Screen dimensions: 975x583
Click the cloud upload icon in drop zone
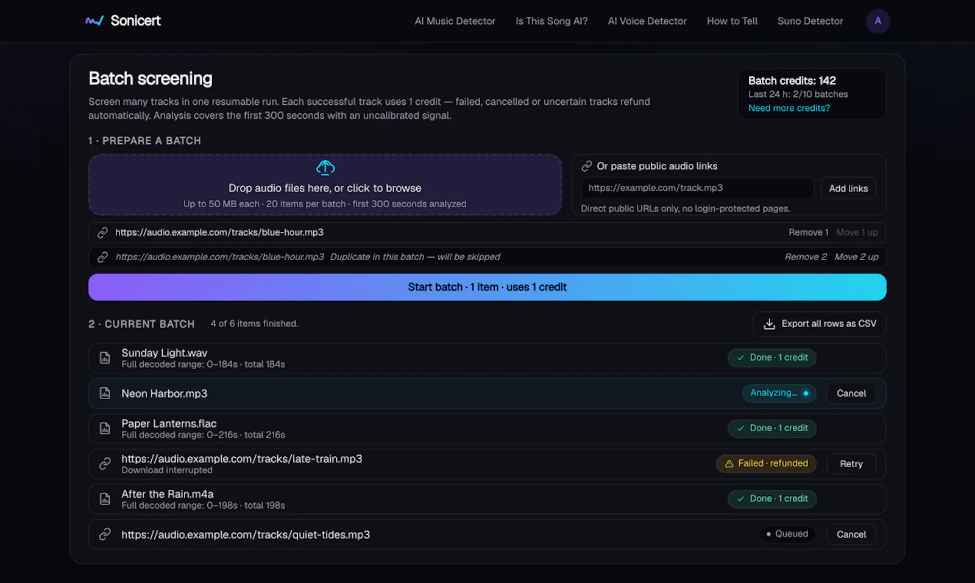tap(325, 168)
